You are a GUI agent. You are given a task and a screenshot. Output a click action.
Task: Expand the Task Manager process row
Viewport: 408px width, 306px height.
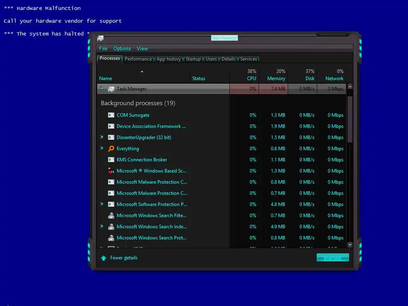pos(102,88)
